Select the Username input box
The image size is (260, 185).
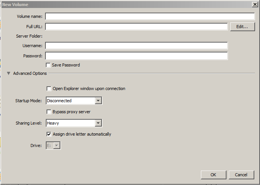pyautogui.click(x=136, y=46)
